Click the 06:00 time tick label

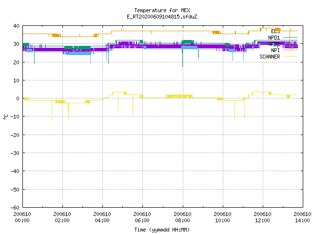pyautogui.click(x=142, y=220)
